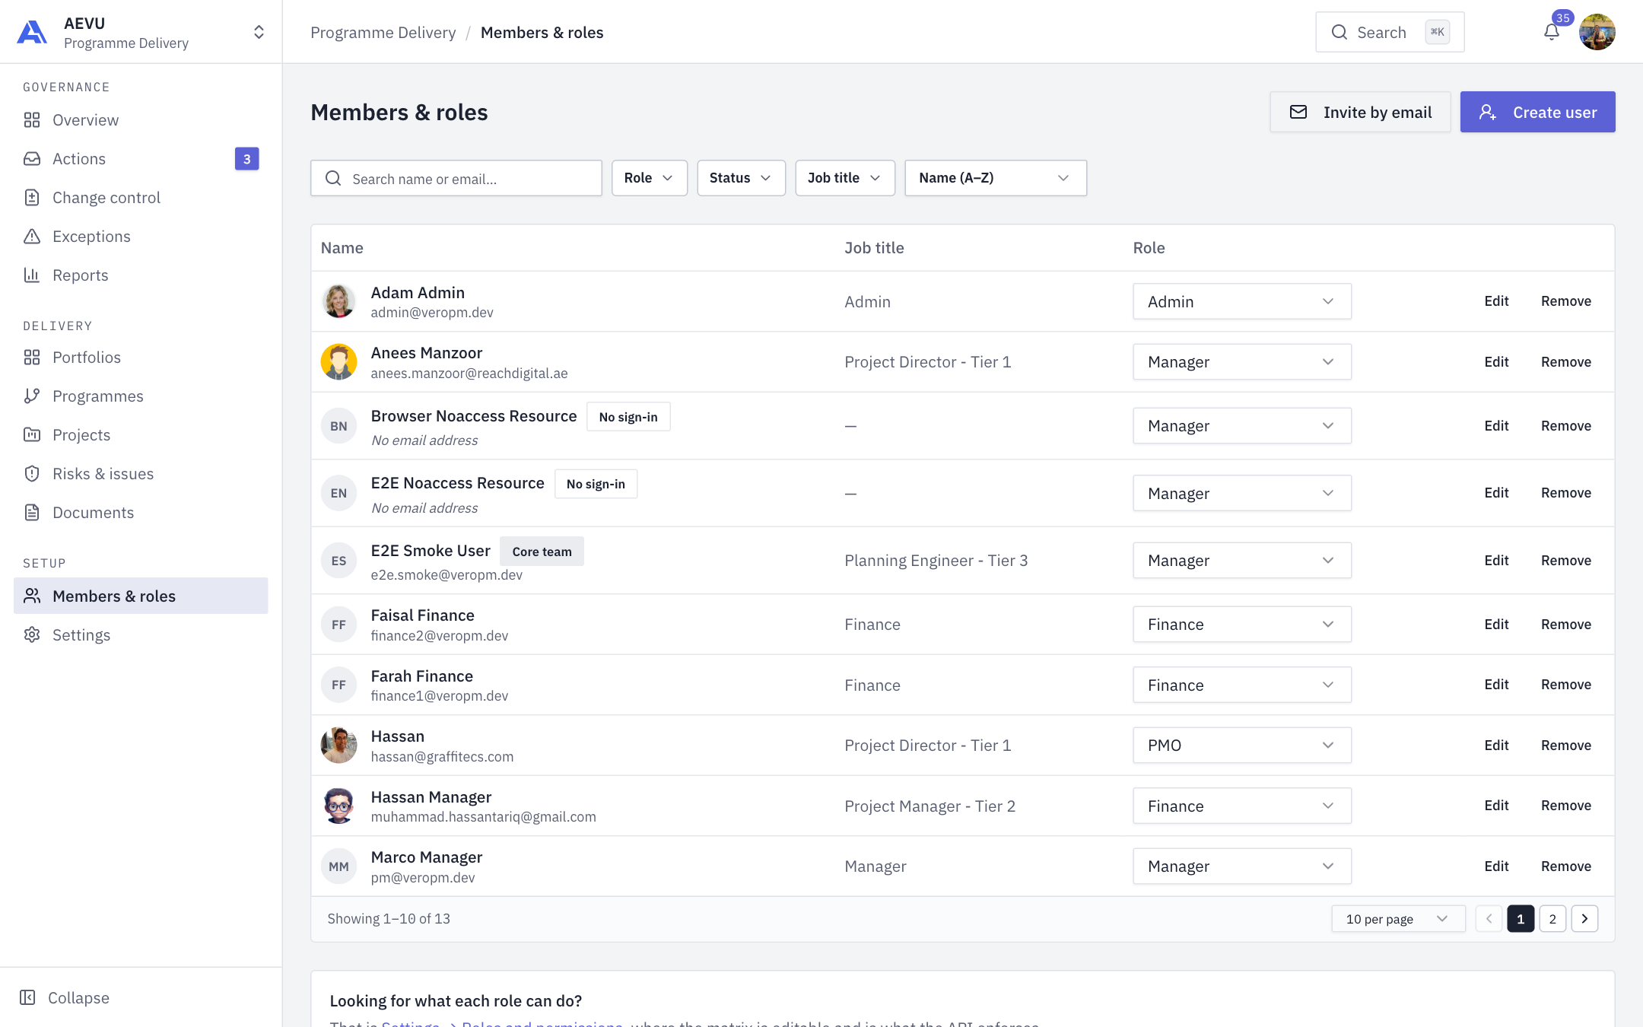This screenshot has width=1643, height=1027.
Task: Open the Job title filter dropdown
Action: 845,178
